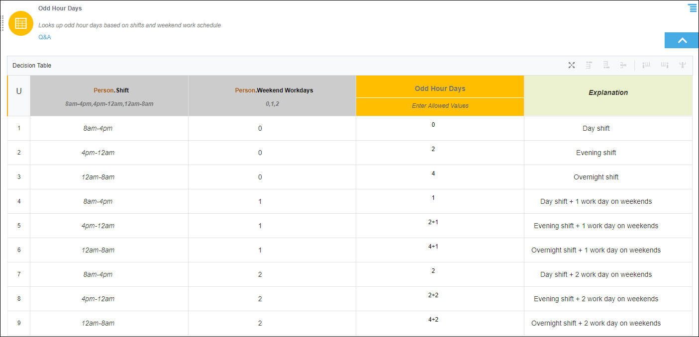Click the delete column icon

point(683,65)
